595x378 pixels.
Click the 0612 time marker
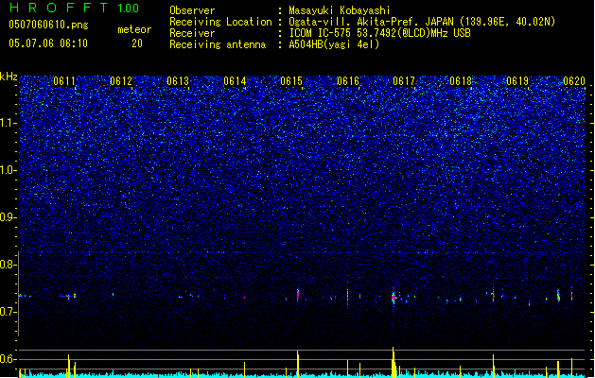[x=121, y=81]
